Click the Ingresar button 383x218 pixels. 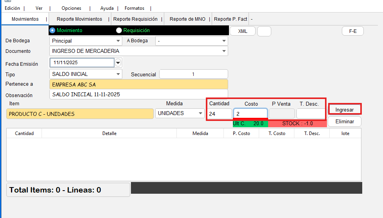(x=345, y=110)
